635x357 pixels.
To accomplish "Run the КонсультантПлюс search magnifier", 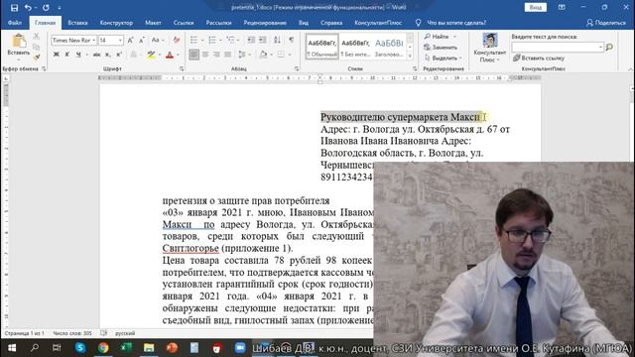I will click(609, 48).
